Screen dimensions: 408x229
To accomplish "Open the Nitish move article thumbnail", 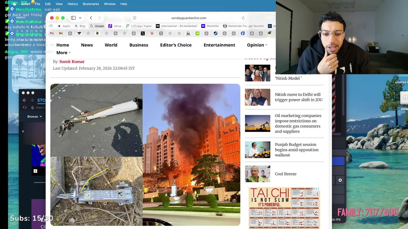I will click(258, 97).
